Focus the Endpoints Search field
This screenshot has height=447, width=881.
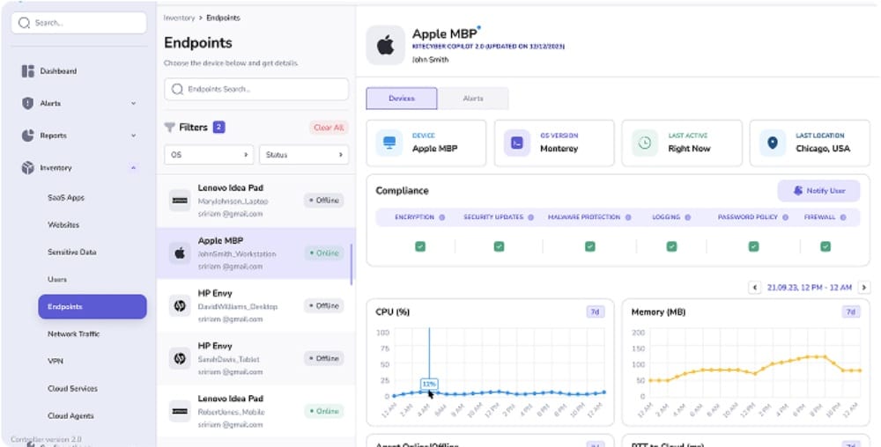coord(256,89)
